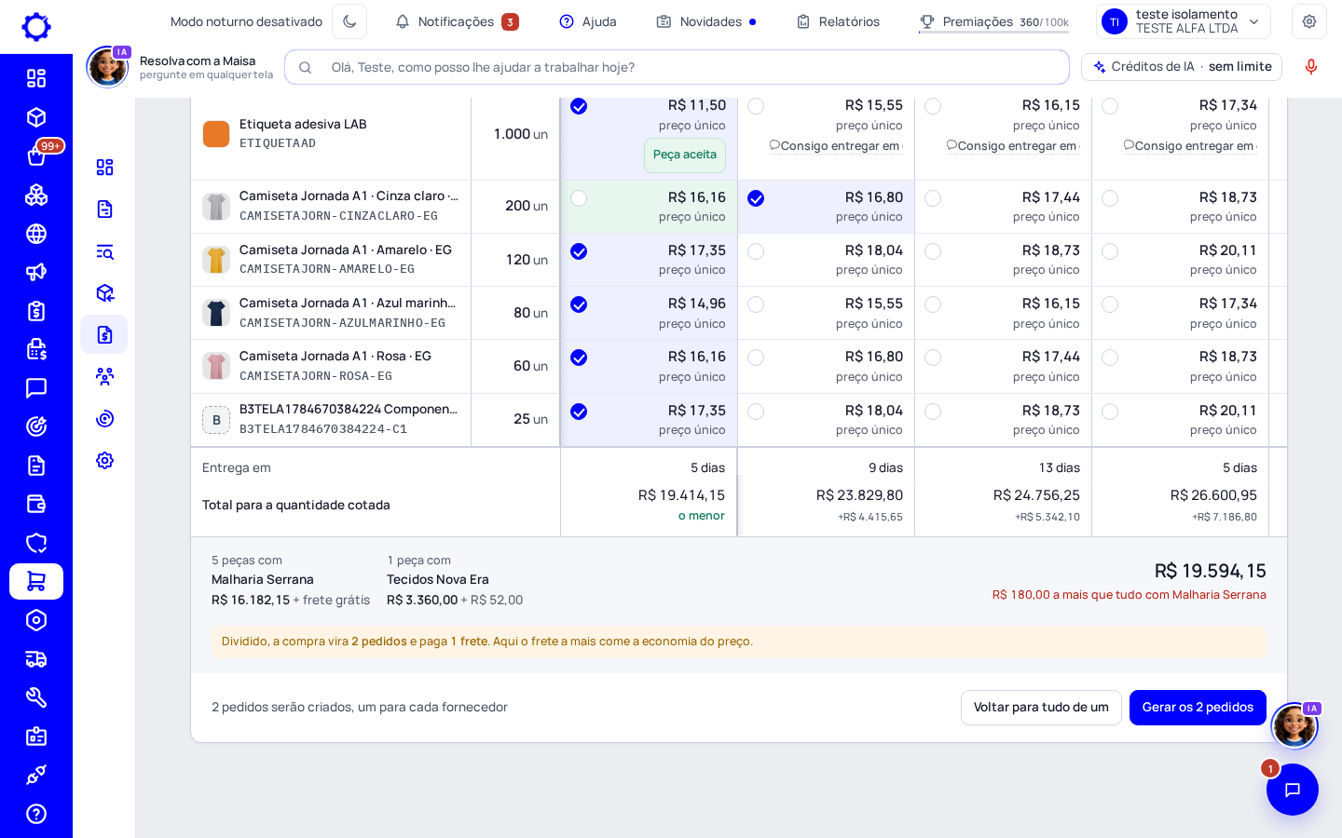The height and width of the screenshot is (838, 1342).
Task: Click the ID badge icon in blue sidebar
Action: coord(36,737)
